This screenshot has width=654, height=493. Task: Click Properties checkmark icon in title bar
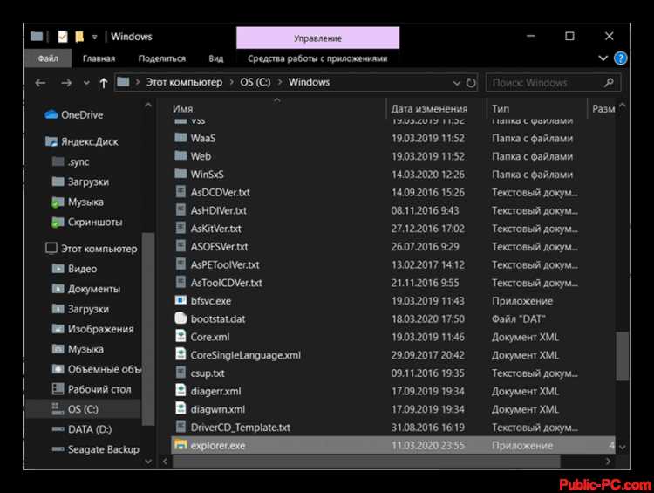point(62,37)
